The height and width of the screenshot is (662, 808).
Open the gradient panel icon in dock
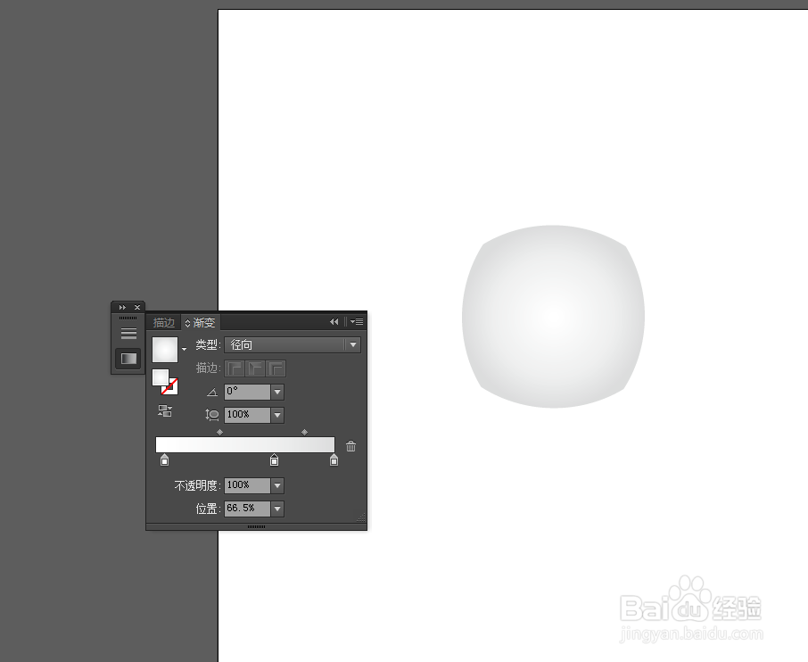pos(128,359)
